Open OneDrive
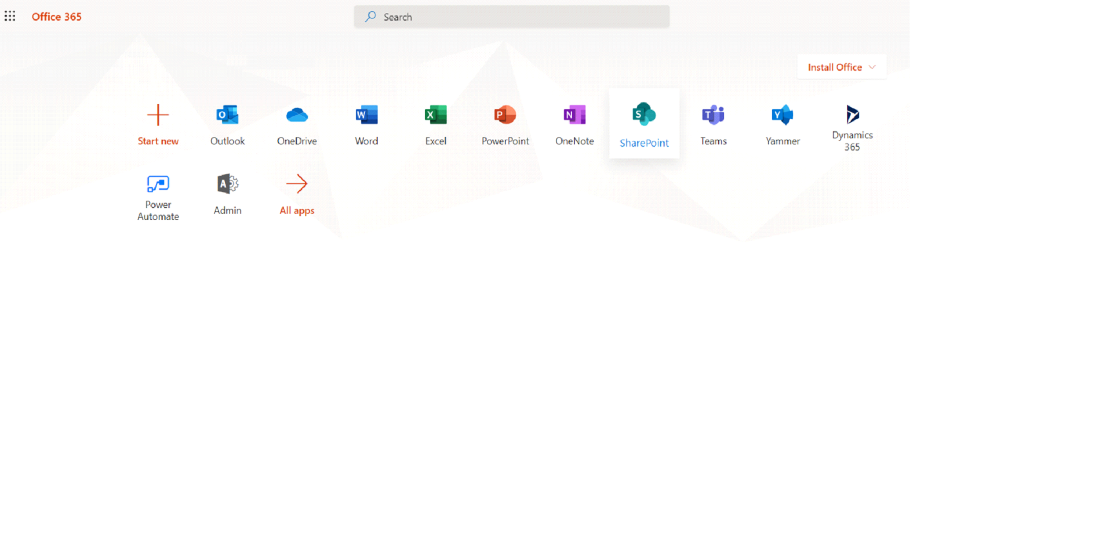 click(297, 125)
